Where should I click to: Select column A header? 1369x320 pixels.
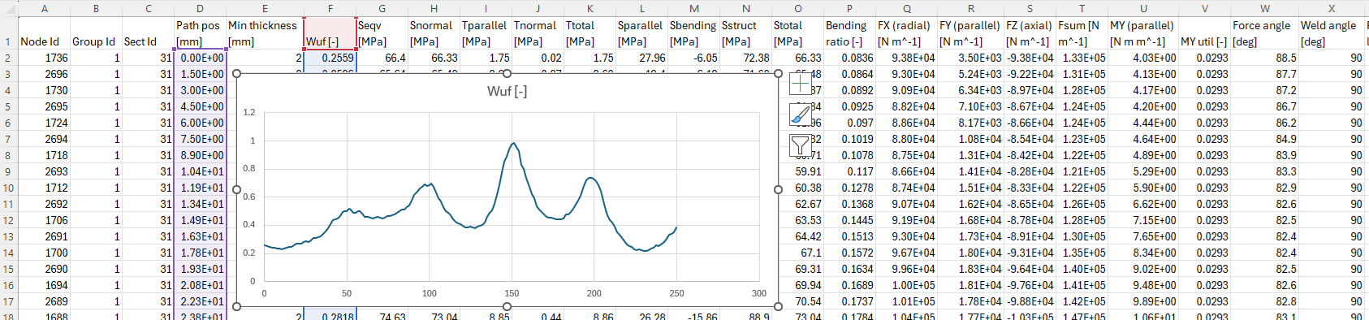pos(44,8)
